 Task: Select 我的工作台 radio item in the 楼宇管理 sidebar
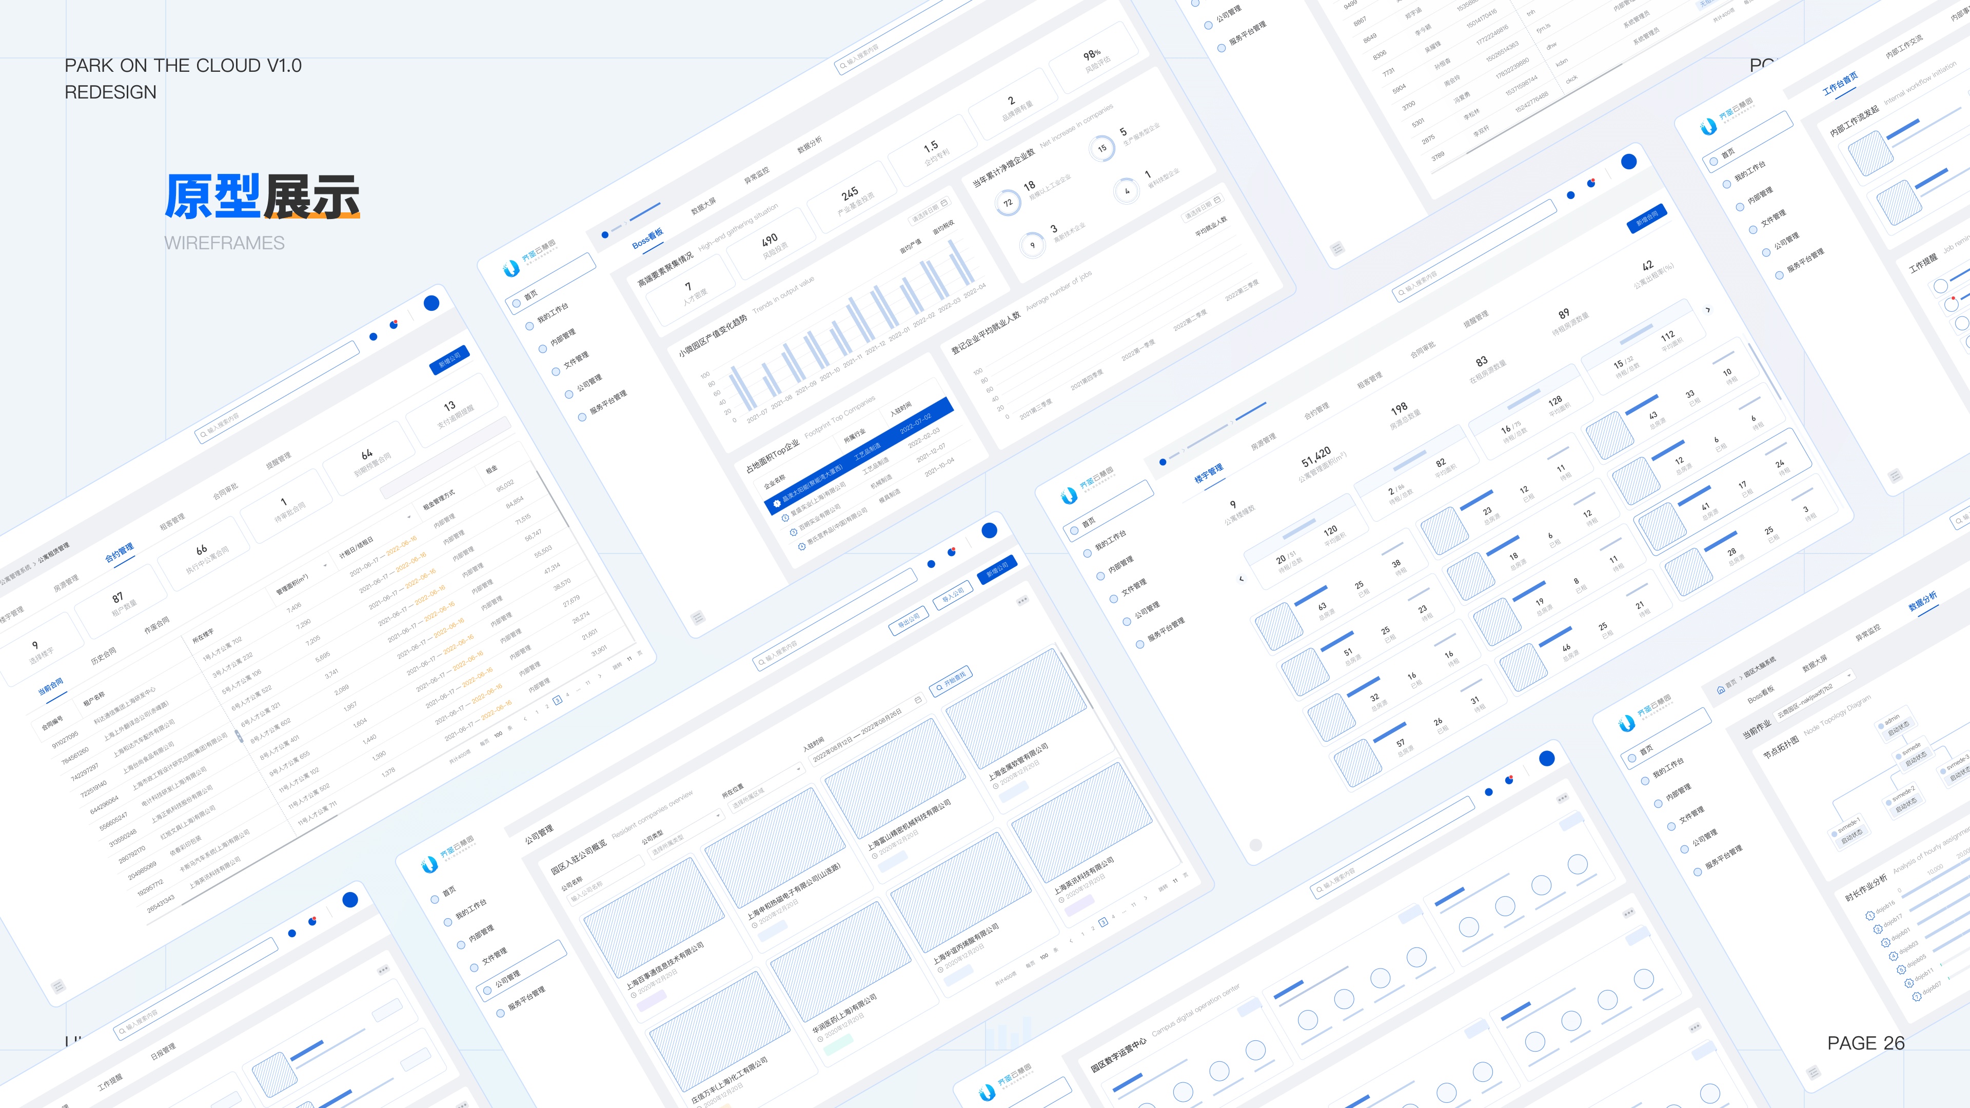pos(1088,553)
